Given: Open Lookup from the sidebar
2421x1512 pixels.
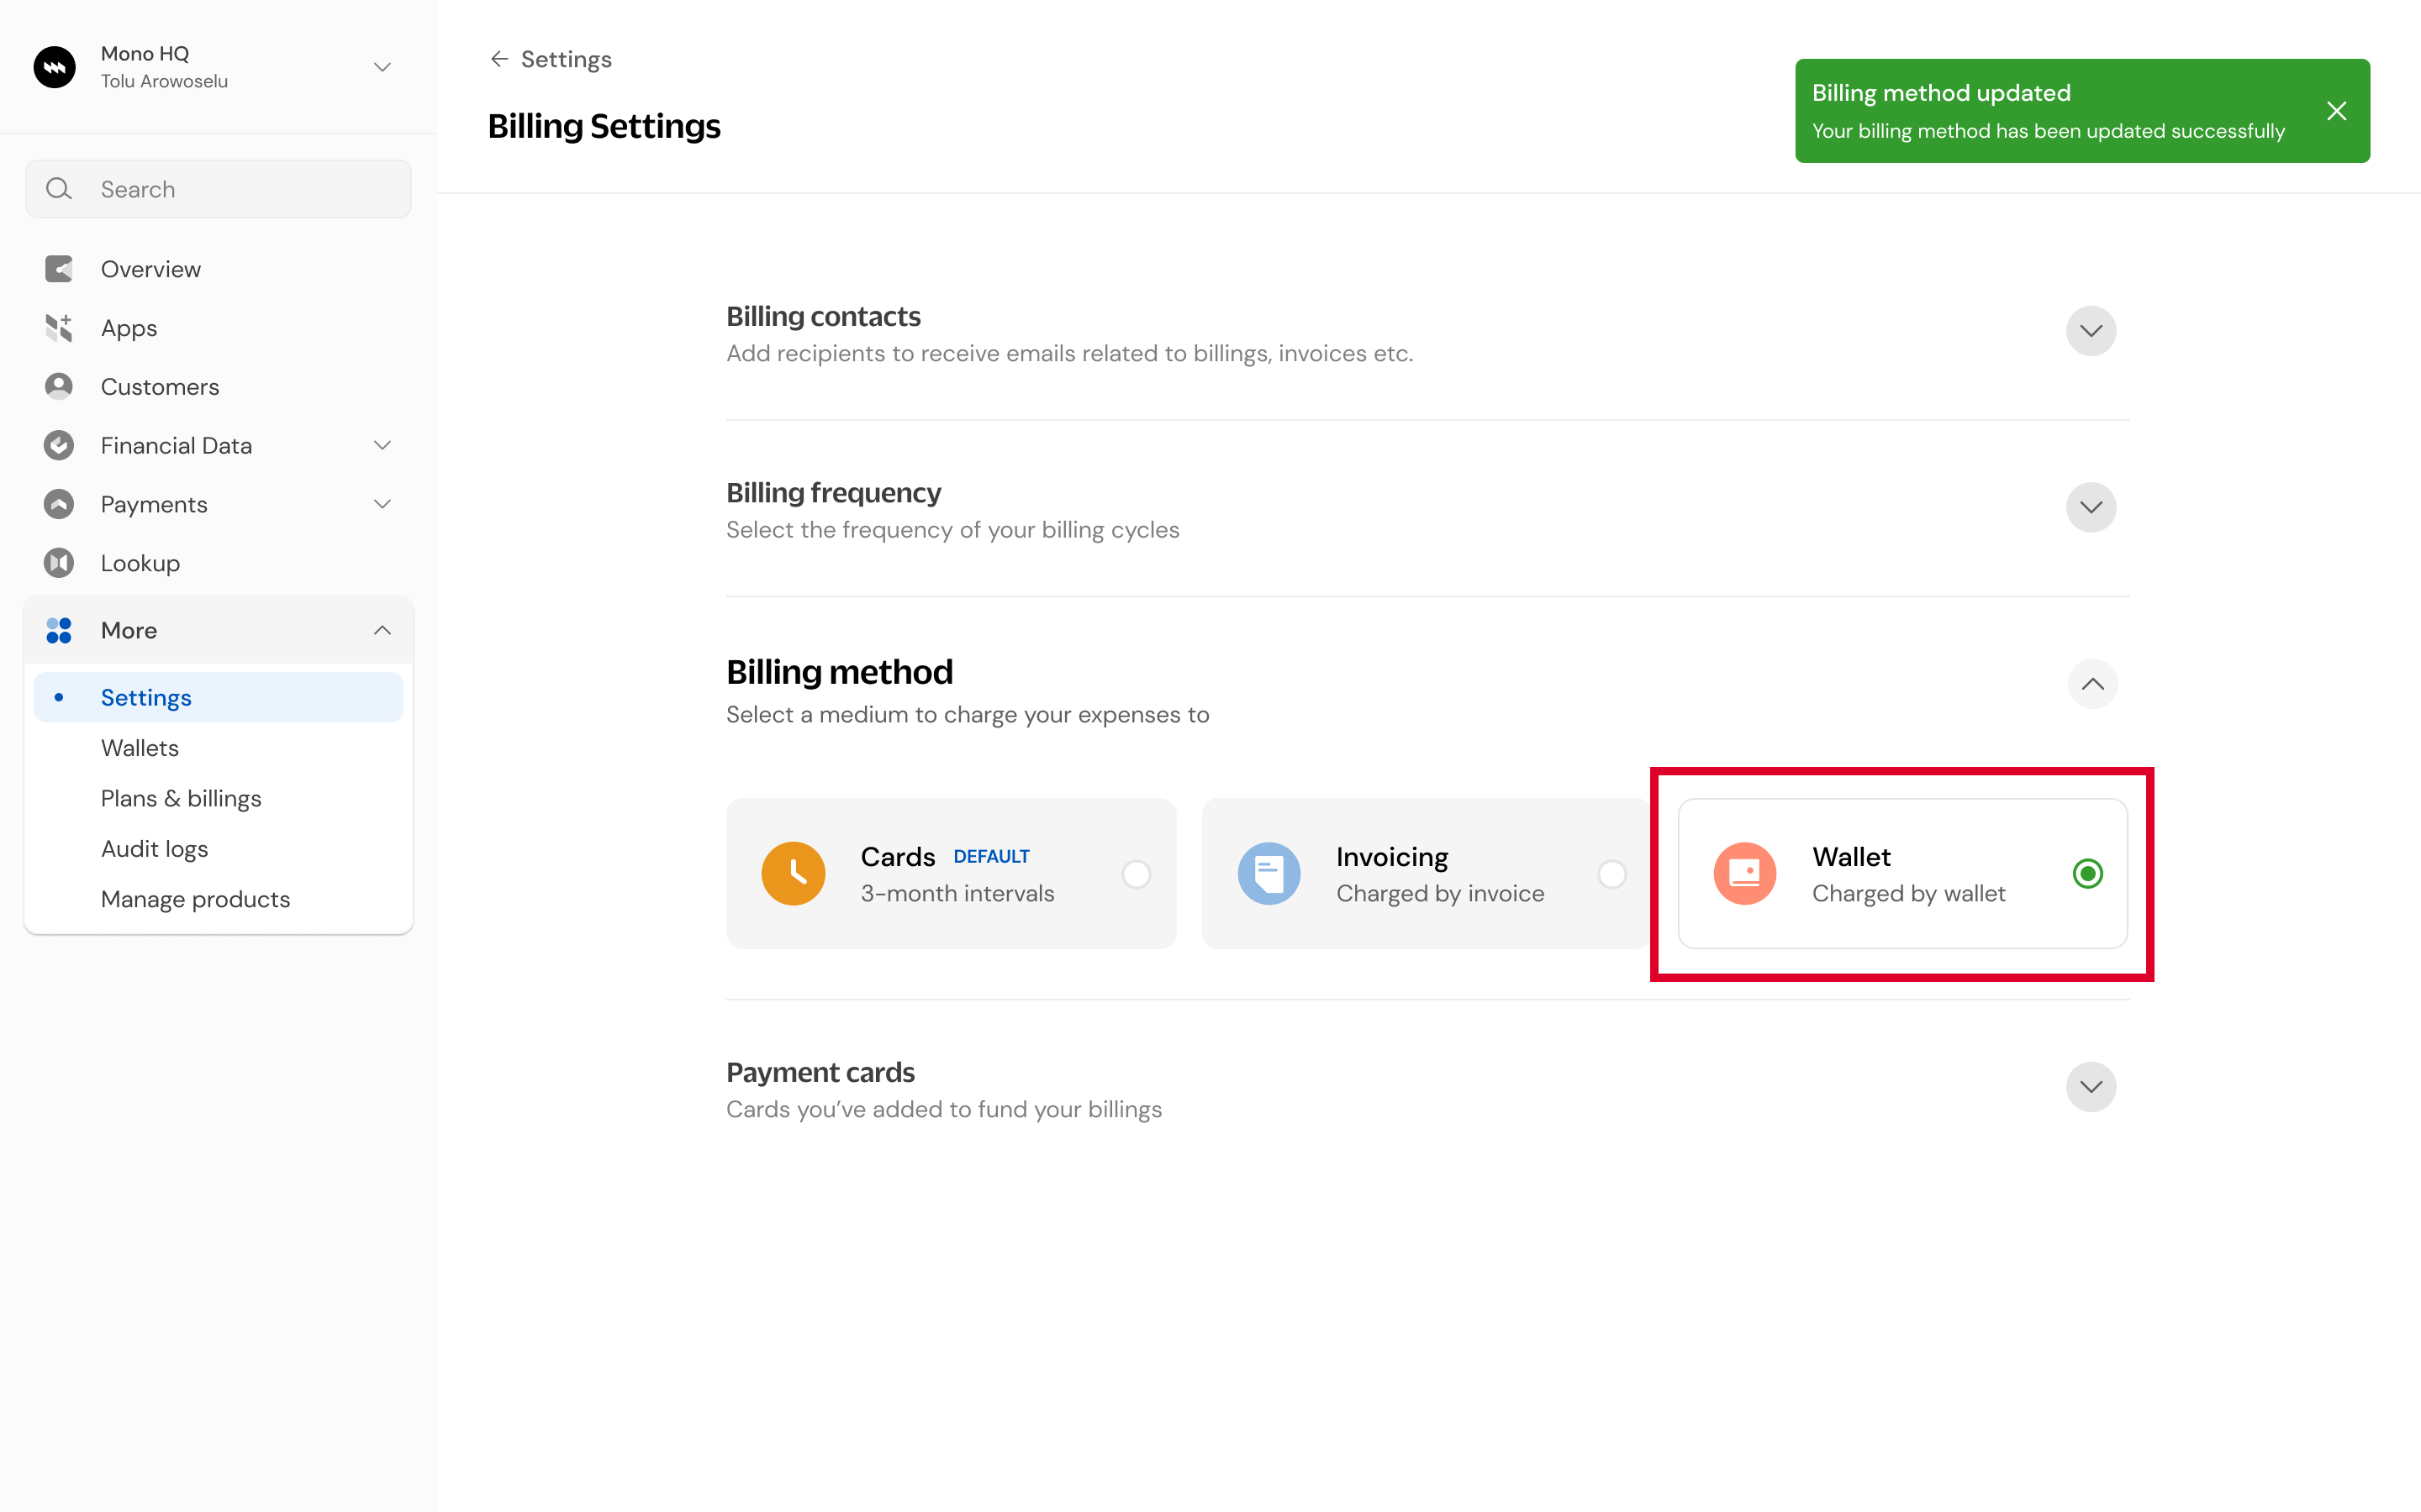Looking at the screenshot, I should click(x=140, y=563).
